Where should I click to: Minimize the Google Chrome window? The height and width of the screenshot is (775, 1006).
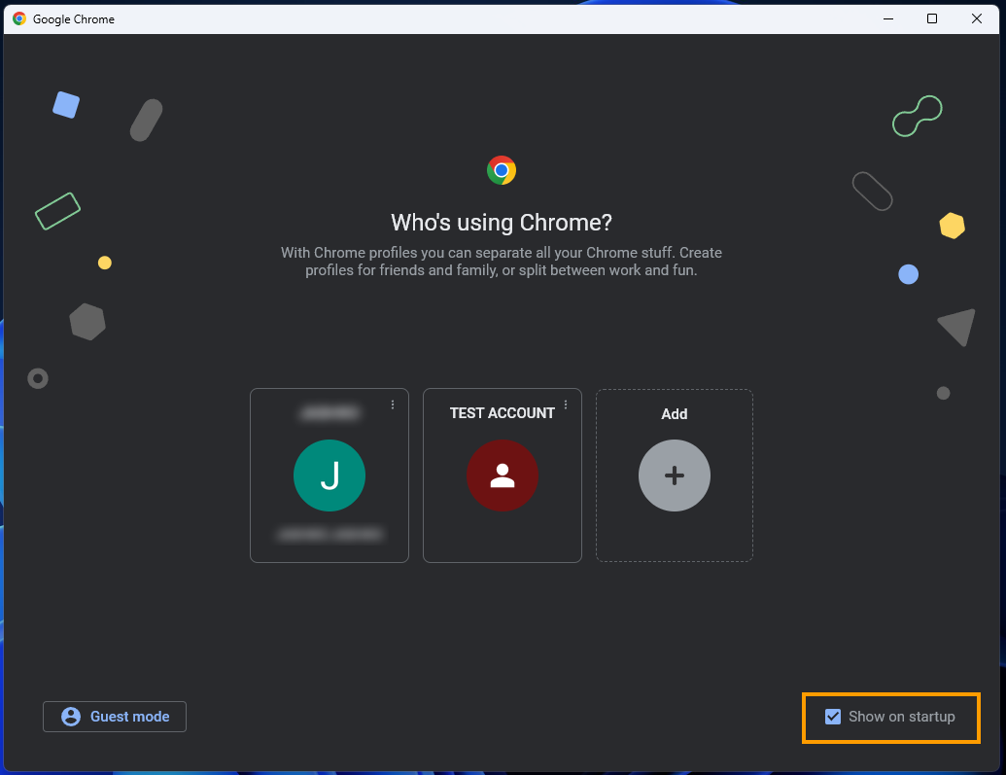pos(888,18)
